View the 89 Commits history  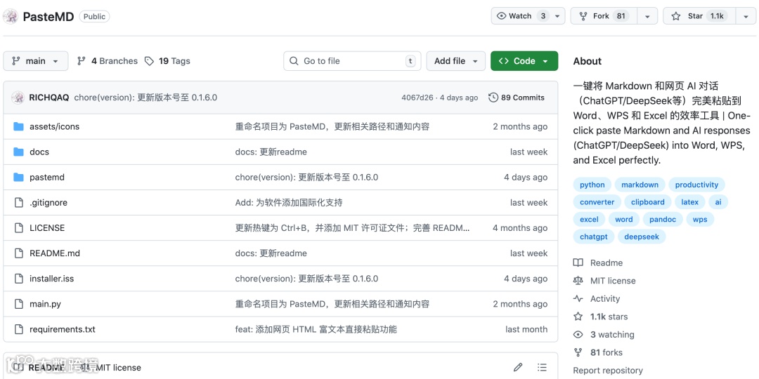coord(517,98)
